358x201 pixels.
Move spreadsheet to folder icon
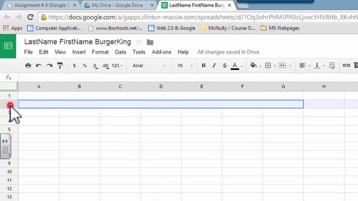[x=150, y=42]
